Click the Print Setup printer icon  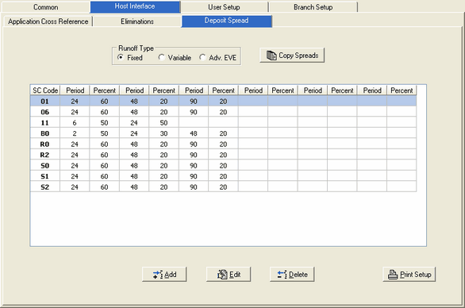coord(393,275)
